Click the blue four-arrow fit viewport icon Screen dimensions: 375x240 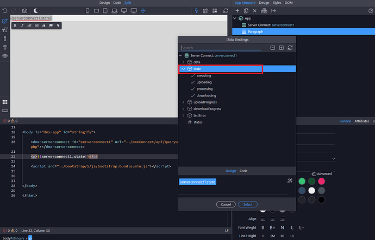[x=143, y=11]
